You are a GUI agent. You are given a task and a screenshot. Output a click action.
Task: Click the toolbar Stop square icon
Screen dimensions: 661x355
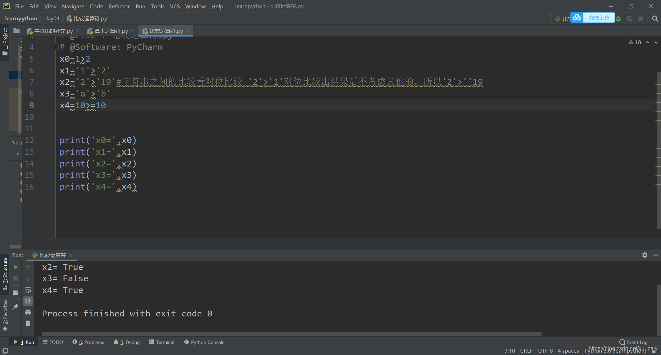point(641,19)
